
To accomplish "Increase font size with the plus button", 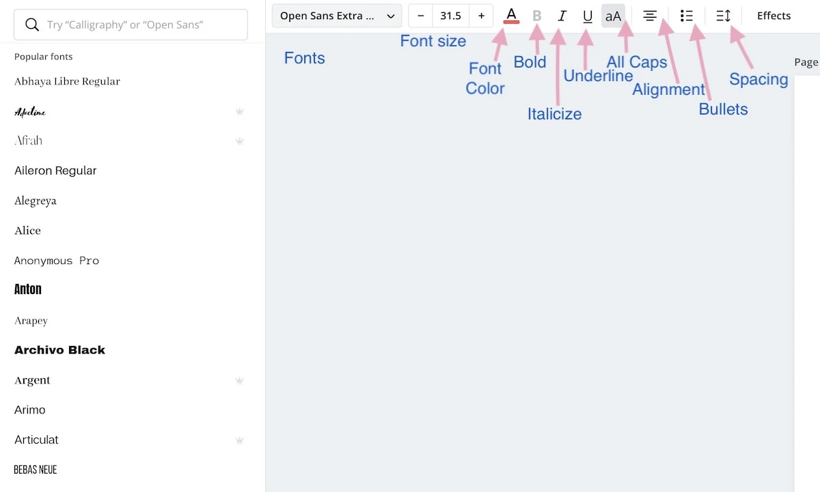I will [x=481, y=16].
